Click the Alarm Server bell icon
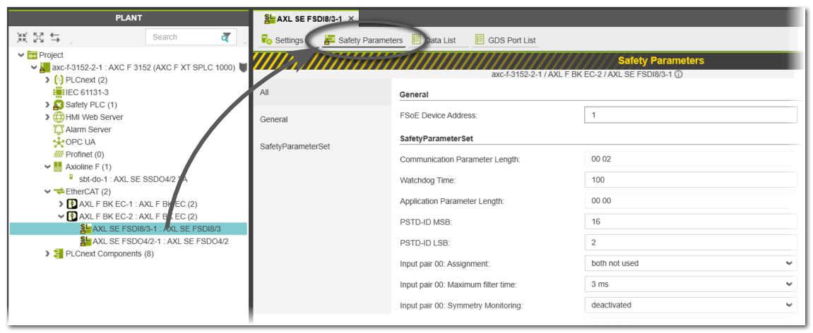813x333 pixels. 59,130
